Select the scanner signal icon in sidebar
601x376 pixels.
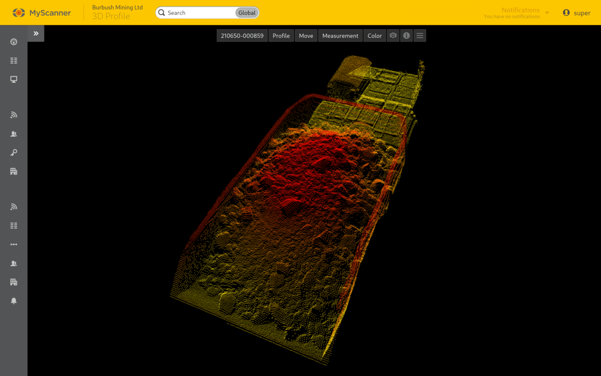[x=14, y=115]
